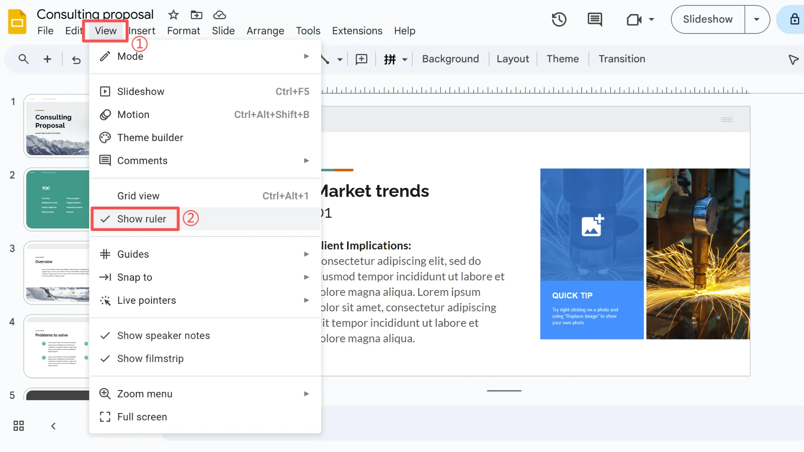Click the Google Slides home logo
The width and height of the screenshot is (804, 452).
(x=17, y=21)
